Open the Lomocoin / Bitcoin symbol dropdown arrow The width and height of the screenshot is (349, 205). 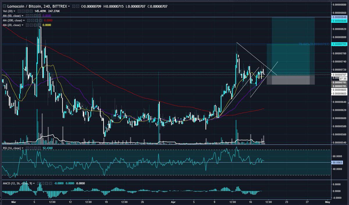click(x=69, y=6)
